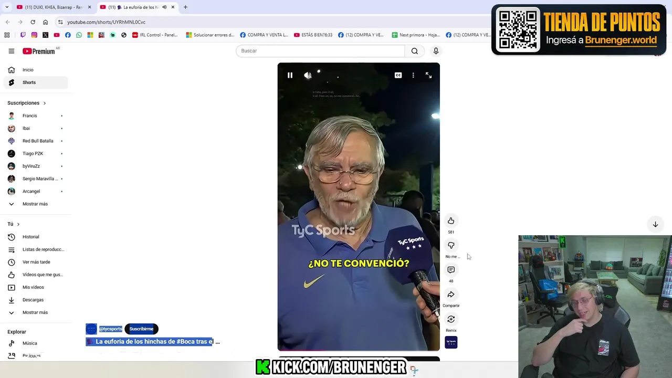Like the Short with the thumbs up

(451, 221)
